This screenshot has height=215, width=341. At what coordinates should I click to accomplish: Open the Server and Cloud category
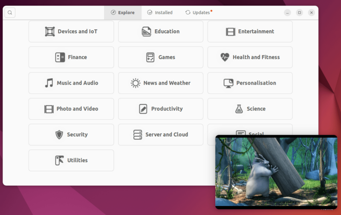[x=161, y=135]
